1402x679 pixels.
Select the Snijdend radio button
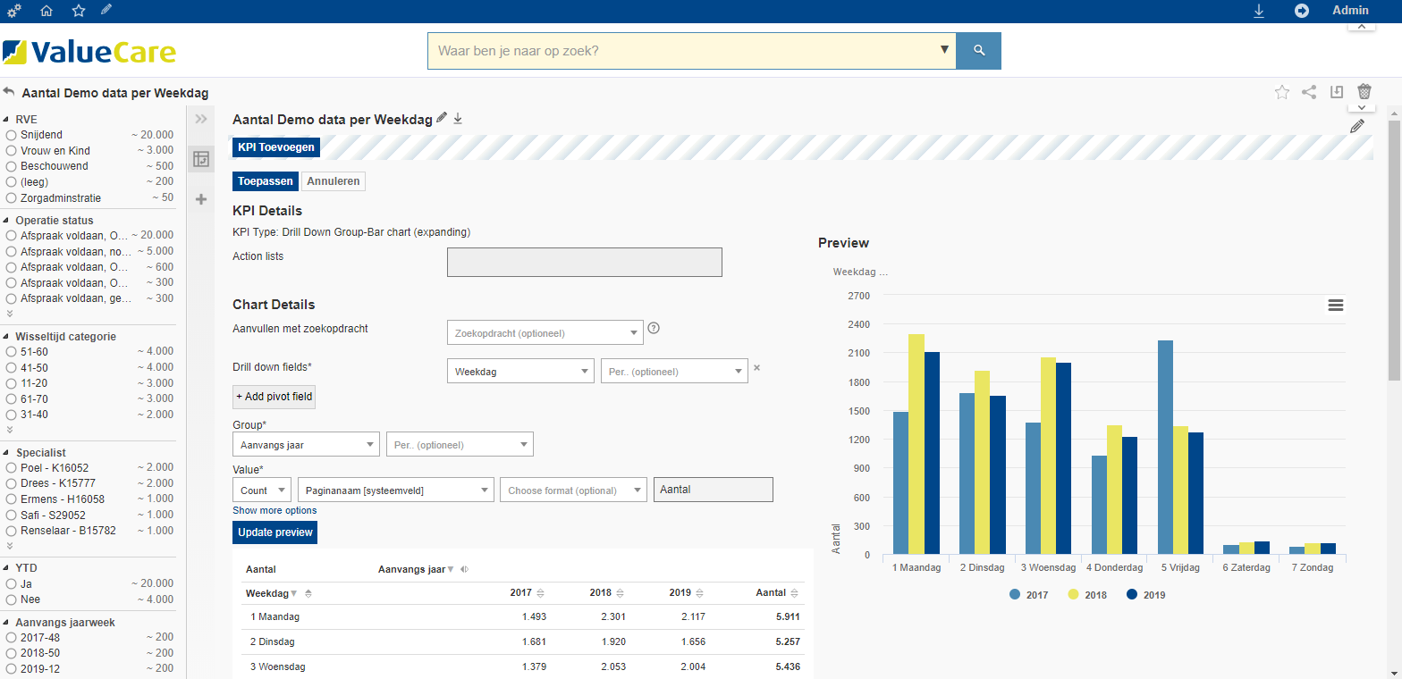(x=12, y=135)
